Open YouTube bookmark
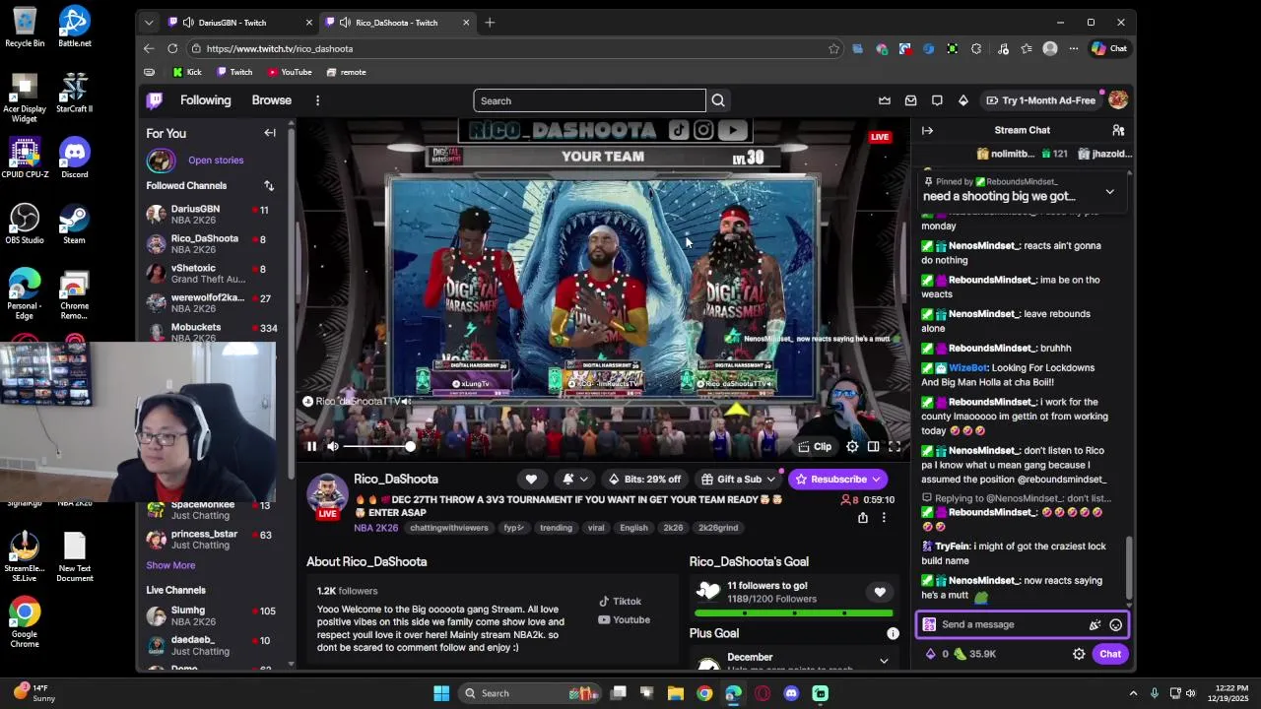Image resolution: width=1261 pixels, height=709 pixels. [x=290, y=72]
